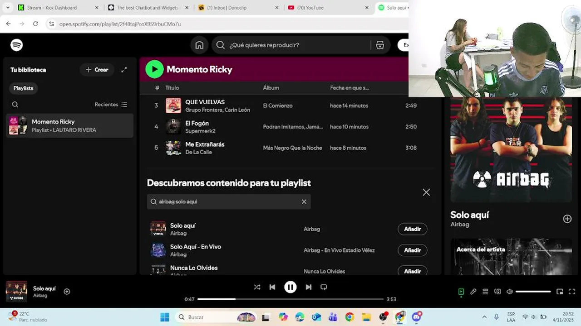Image resolution: width=581 pixels, height=326 pixels.
Task: Open Microsoft Edge from the taskbar
Action: point(300,317)
